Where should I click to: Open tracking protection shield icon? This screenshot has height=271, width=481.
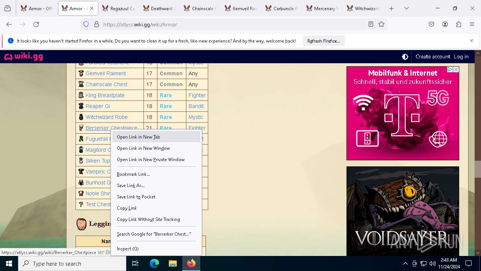86,24
